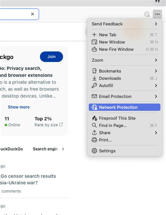Expand the Send Feedback chevron arrow
The width and height of the screenshot is (166, 215).
(156, 24)
